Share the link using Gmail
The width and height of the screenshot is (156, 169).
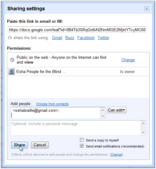pyautogui.click(x=57, y=38)
